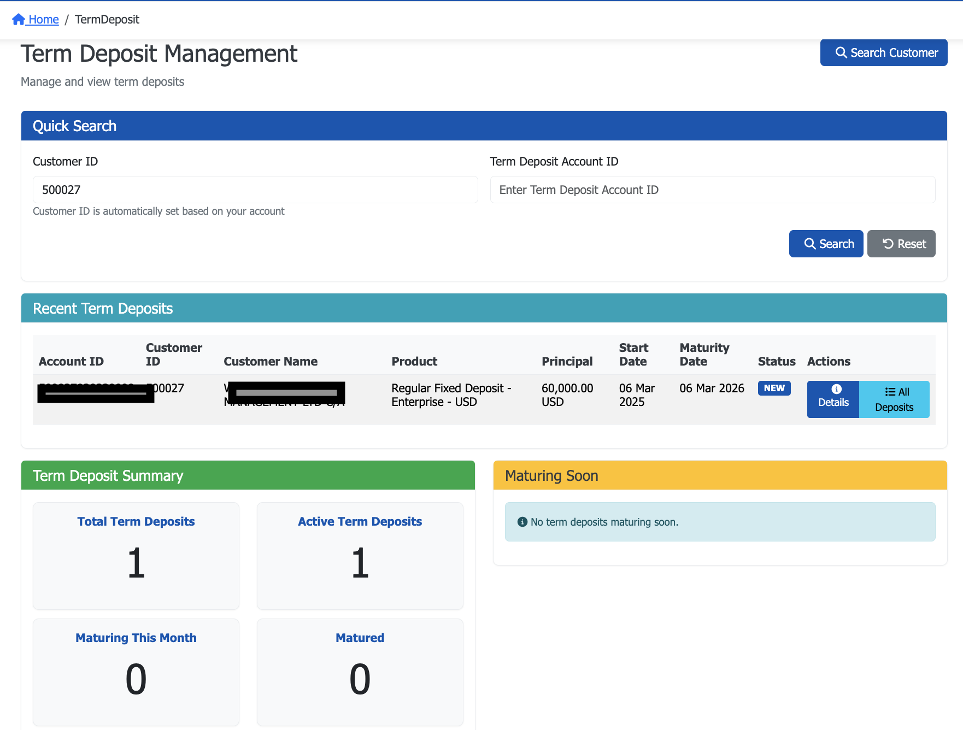Select the Total Term Deposits card

point(136,555)
